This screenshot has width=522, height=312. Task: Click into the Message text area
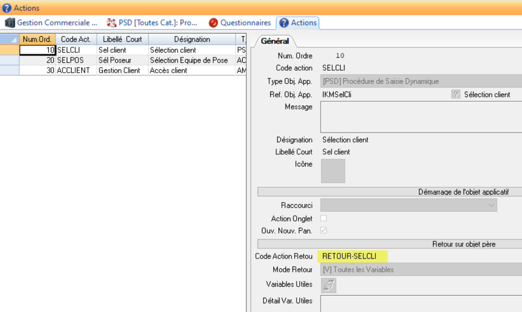[x=420, y=117]
